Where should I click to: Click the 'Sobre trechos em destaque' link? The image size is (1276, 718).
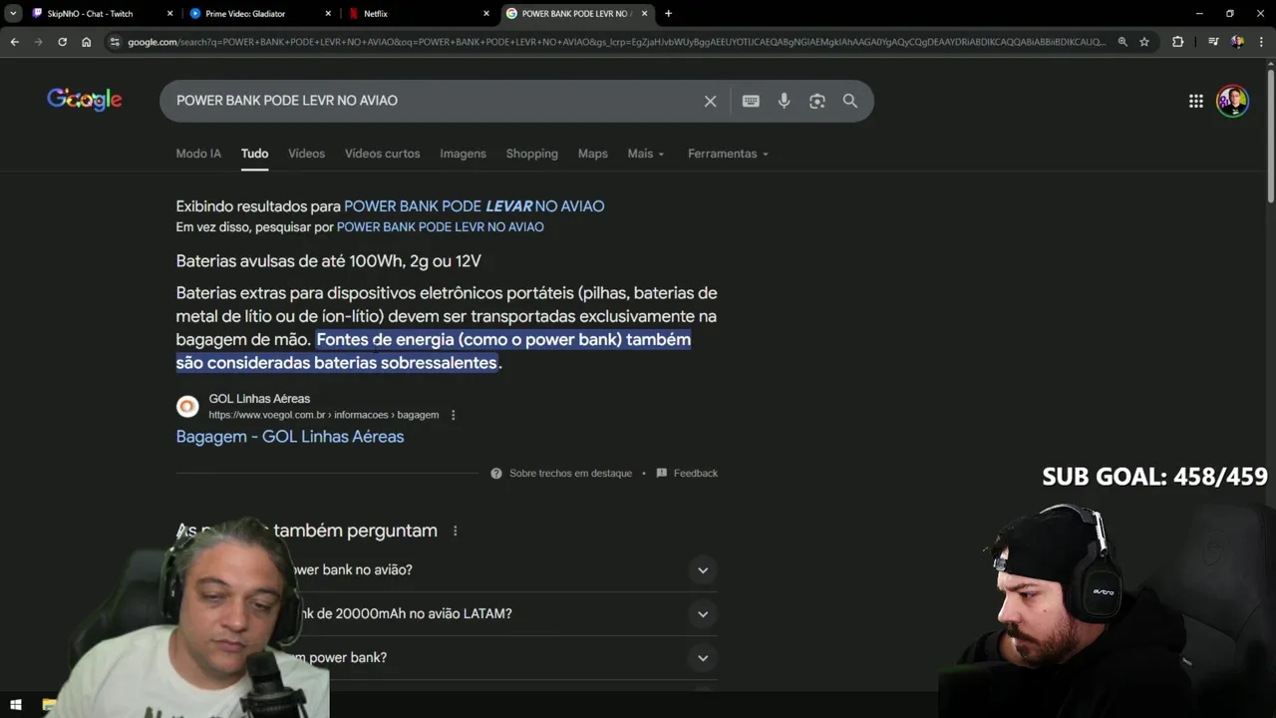570,474
